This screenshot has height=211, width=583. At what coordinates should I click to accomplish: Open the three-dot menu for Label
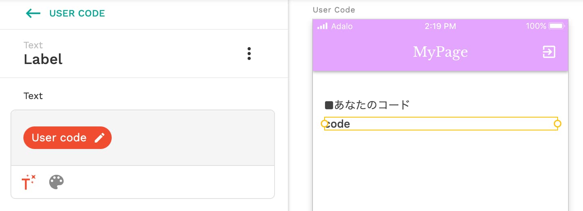249,54
